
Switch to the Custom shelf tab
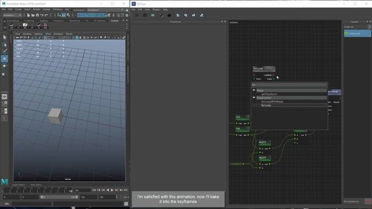click(x=115, y=21)
